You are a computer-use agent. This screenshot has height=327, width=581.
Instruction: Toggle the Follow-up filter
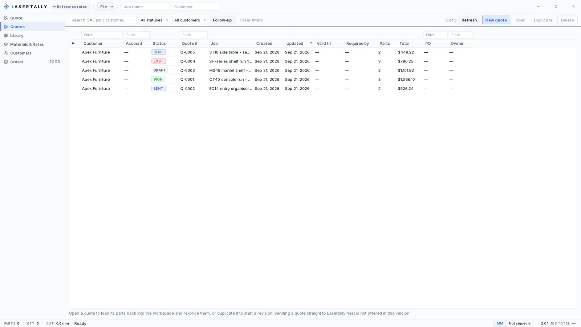point(222,20)
